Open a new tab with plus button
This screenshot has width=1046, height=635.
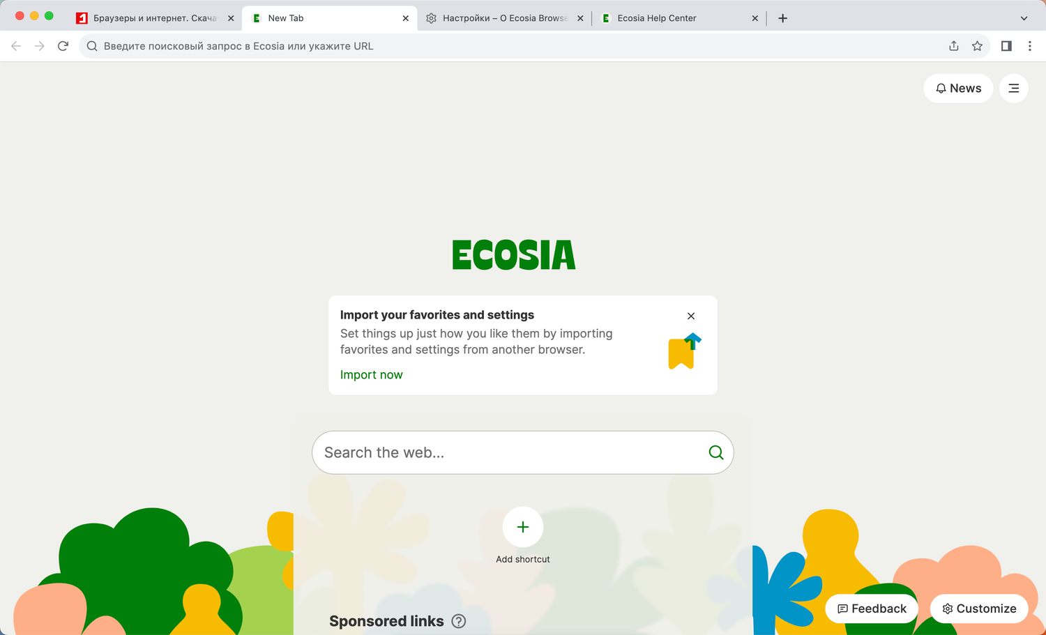coord(782,18)
